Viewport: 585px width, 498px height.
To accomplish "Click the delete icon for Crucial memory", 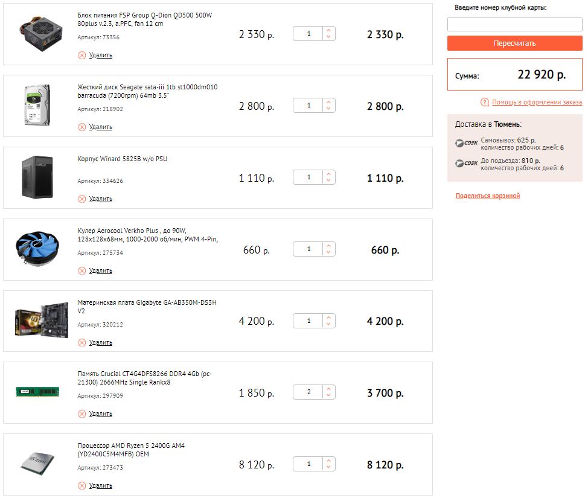I will (82, 413).
